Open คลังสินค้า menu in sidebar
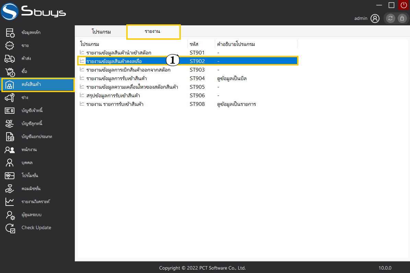The width and height of the screenshot is (410, 273). coord(38,85)
